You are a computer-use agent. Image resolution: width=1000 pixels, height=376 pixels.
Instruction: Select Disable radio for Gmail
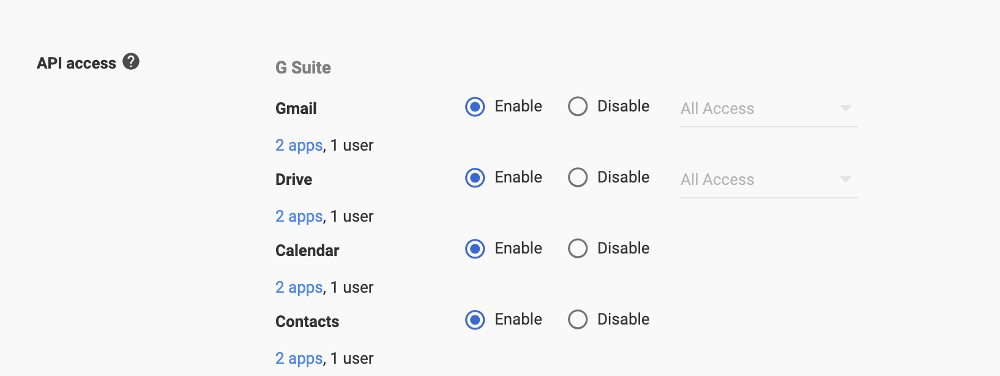[x=578, y=107]
